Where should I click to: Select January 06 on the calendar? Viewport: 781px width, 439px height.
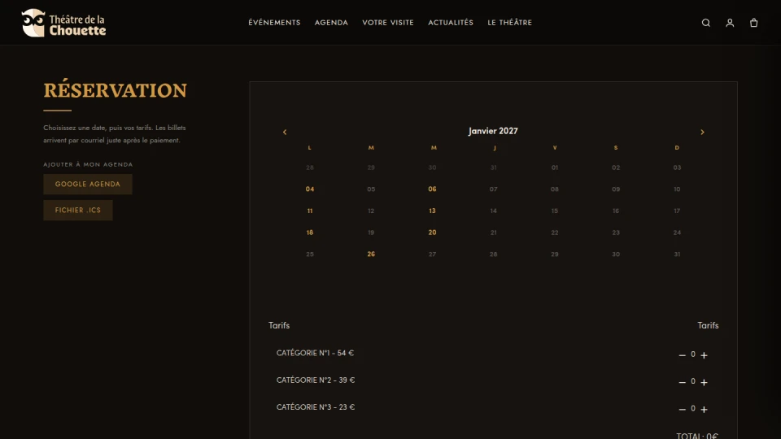click(432, 189)
